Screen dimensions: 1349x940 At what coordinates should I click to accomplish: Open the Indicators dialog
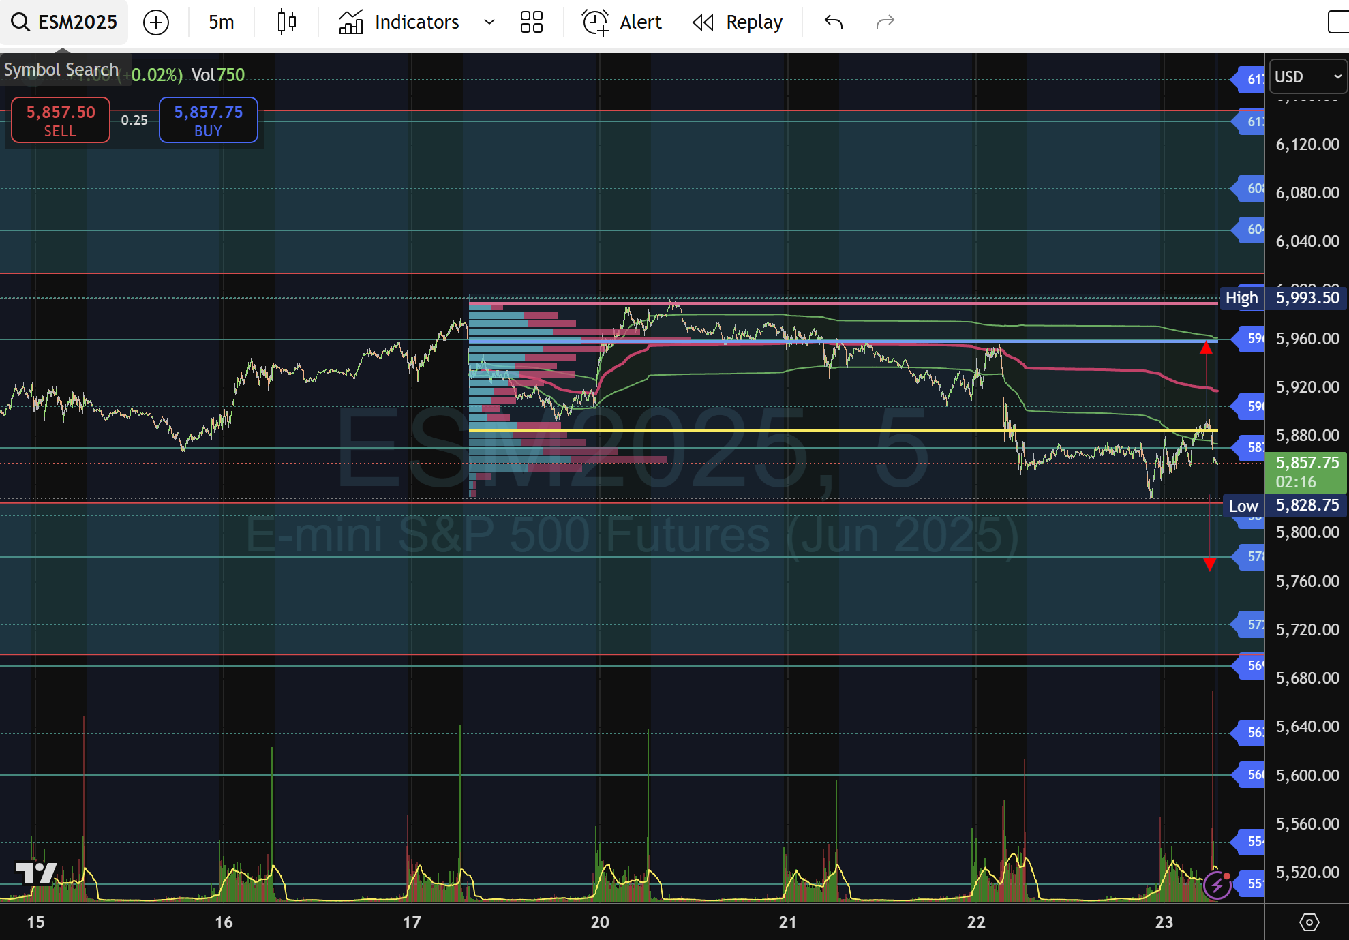click(x=399, y=22)
